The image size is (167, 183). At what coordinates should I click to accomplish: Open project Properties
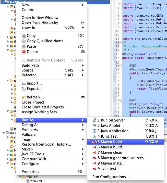[x=52, y=172]
